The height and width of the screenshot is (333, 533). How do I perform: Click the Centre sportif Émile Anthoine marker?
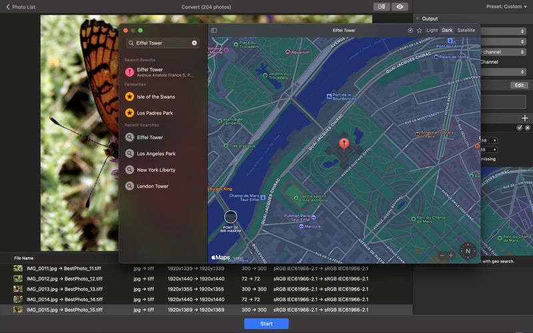(x=296, y=197)
